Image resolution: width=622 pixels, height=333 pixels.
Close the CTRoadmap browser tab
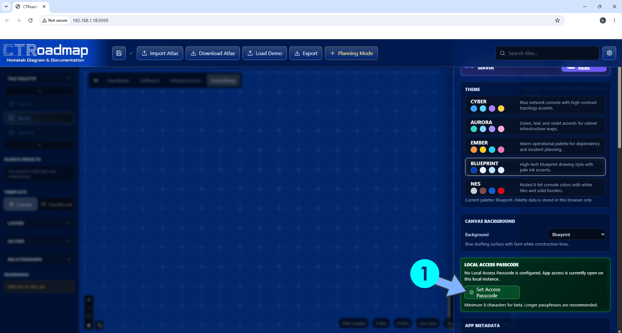click(x=44, y=6)
